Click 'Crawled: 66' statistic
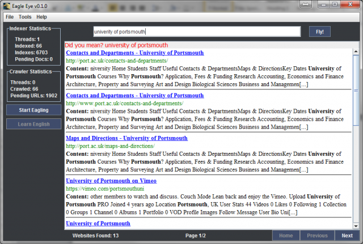363x244 pixels. point(24,89)
